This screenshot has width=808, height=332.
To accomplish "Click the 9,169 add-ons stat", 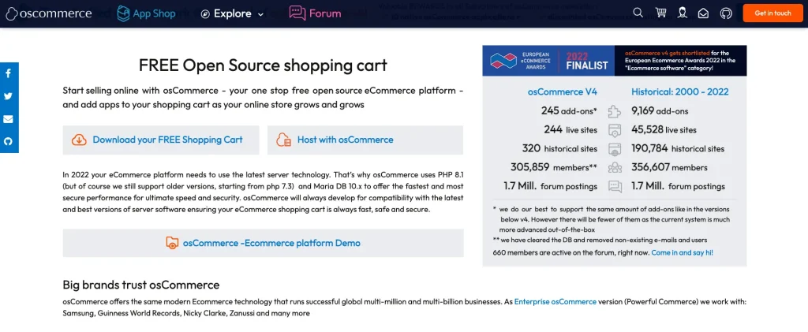I will click(660, 110).
